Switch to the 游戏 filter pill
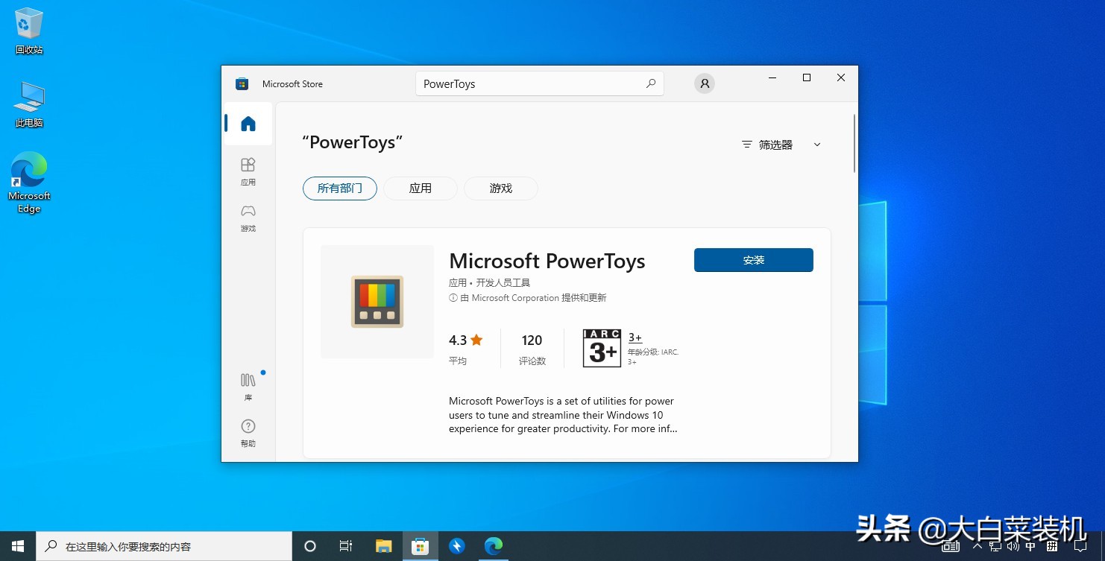 (500, 188)
